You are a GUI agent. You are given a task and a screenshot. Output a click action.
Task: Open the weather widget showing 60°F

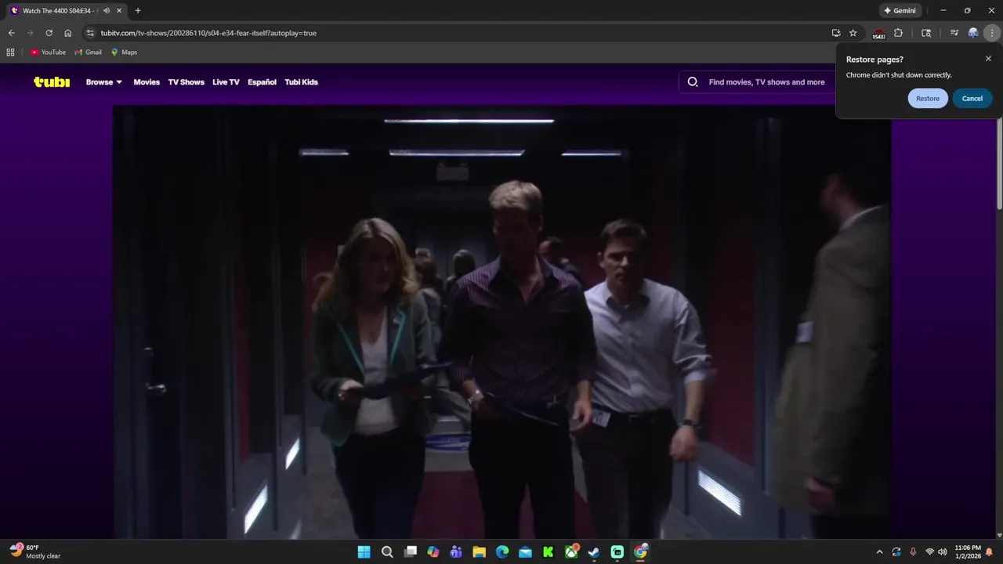click(x=35, y=551)
